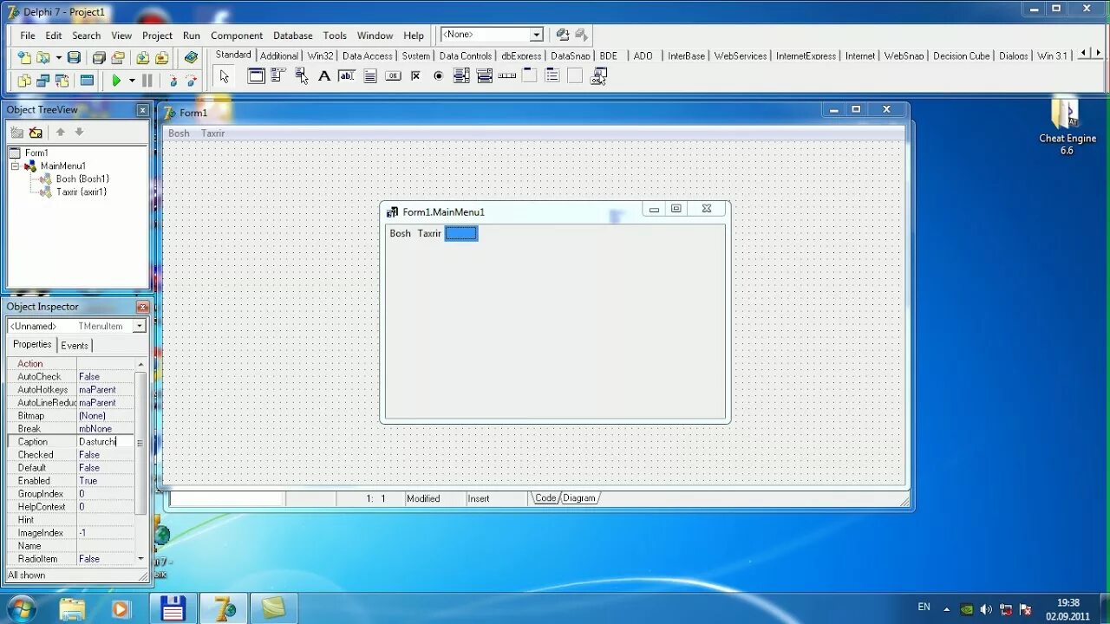Screen dimensions: 1110x624
Task: Open Cheat Engine 6.6 desktop shortcut
Action: [x=1068, y=127]
